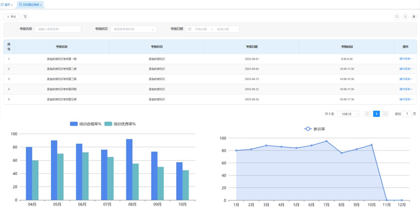Expand 操作菜单 for 紧急救援知识考核第五期

tap(406, 99)
